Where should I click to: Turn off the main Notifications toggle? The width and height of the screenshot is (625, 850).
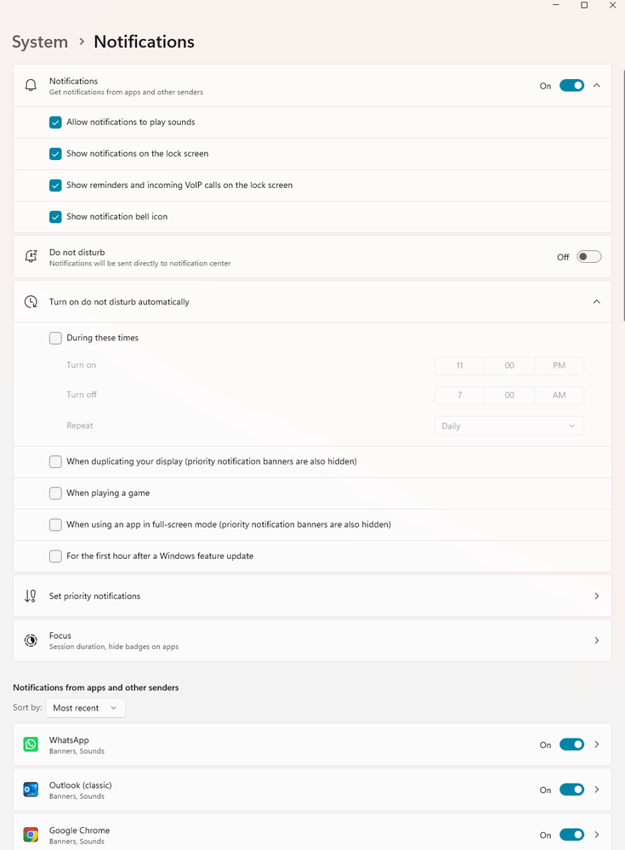[571, 86]
